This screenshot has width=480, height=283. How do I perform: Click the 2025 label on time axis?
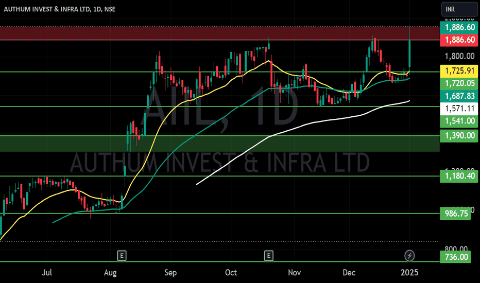pos(409,272)
